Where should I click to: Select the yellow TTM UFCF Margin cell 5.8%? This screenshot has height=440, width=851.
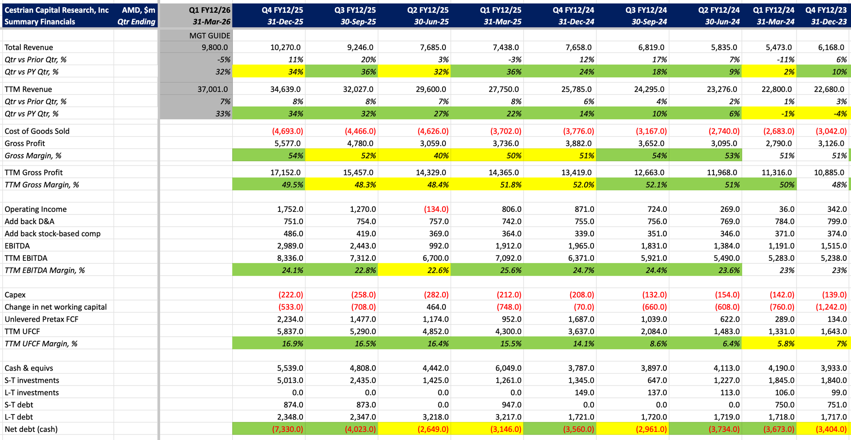click(x=769, y=343)
